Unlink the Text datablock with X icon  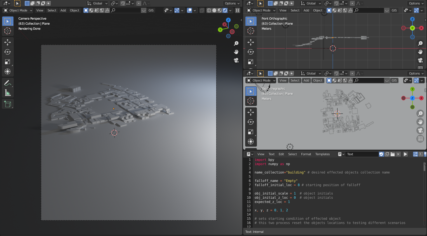pyautogui.click(x=398, y=154)
